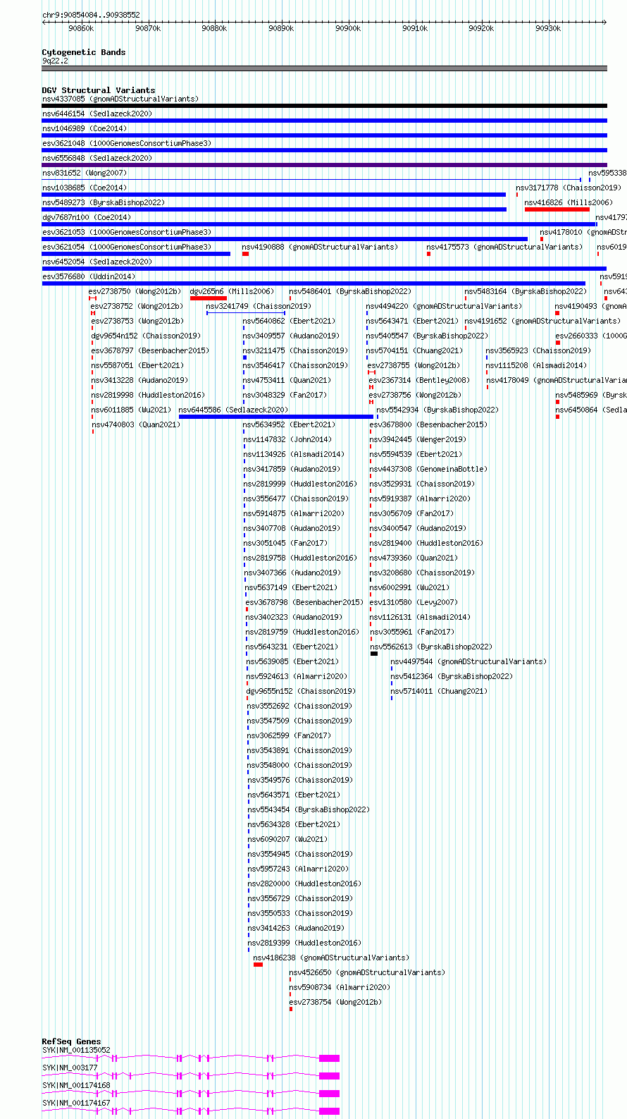
Task: Click the red bar under nsv416826 (Mills2006)
Action: (x=557, y=209)
